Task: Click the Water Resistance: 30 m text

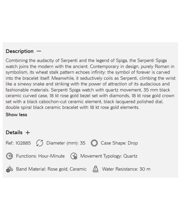Action: [126, 169]
